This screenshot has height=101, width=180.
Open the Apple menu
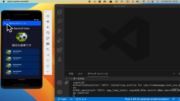pyautogui.click(x=4, y=1)
